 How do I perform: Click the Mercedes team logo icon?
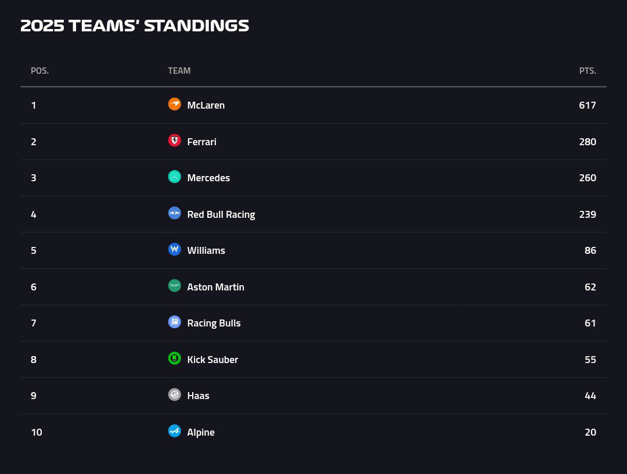coord(174,177)
